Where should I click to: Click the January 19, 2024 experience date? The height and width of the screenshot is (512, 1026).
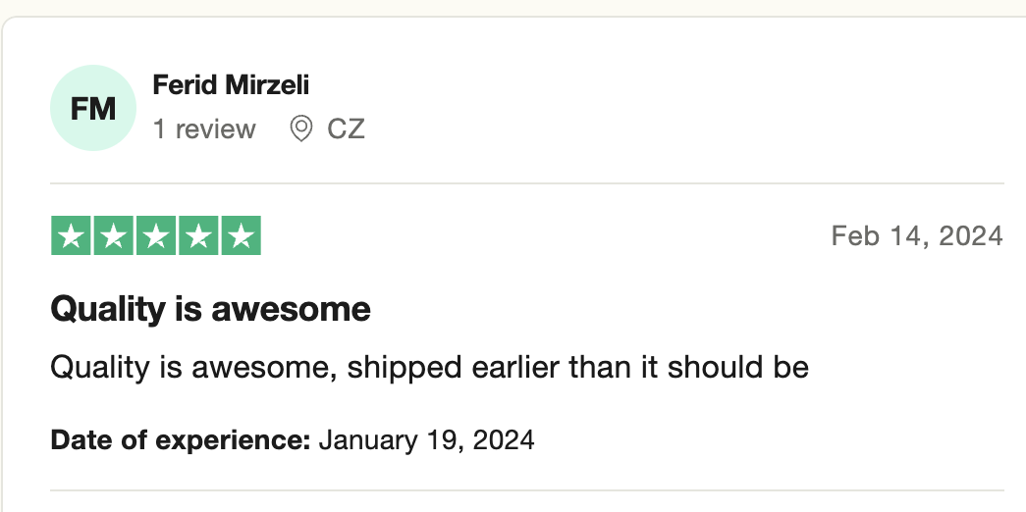[x=427, y=440]
